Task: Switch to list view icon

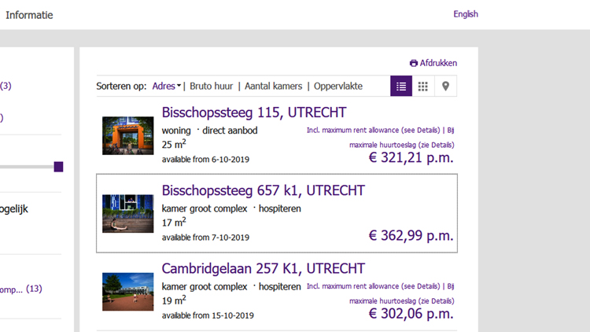Action: coord(401,87)
